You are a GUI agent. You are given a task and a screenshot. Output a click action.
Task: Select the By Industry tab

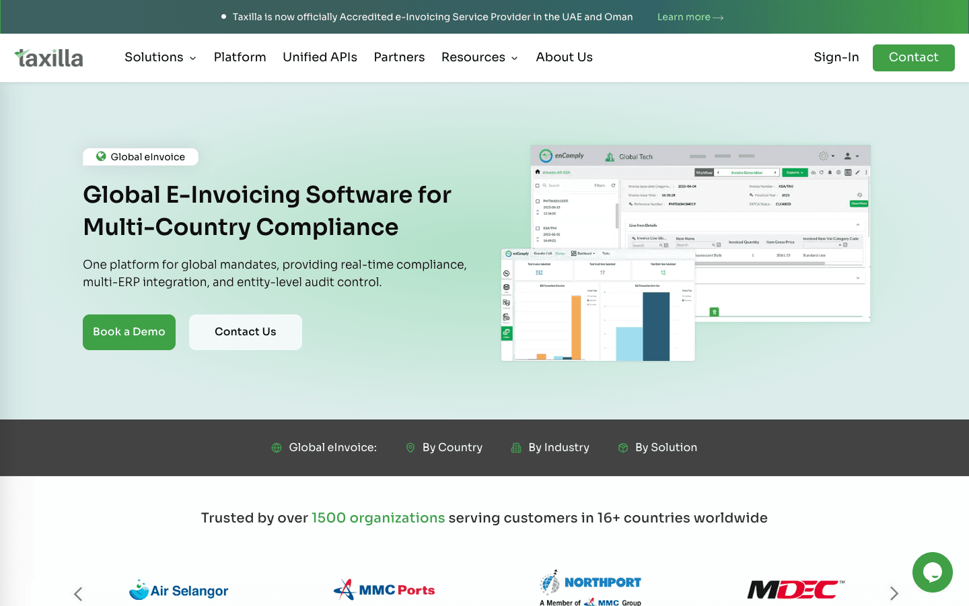(550, 448)
